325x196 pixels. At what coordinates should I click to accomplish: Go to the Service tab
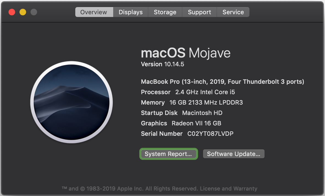(x=233, y=12)
